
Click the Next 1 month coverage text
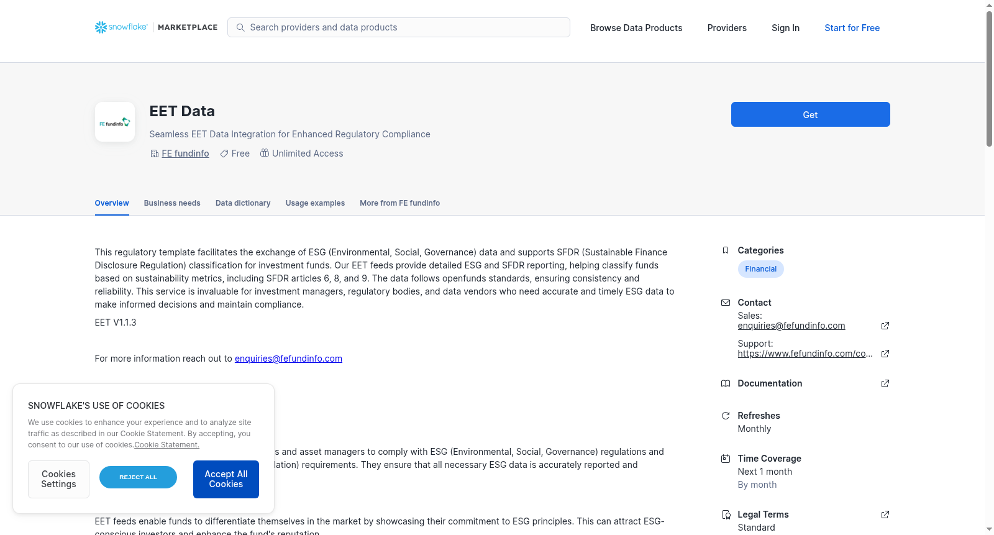click(x=765, y=472)
